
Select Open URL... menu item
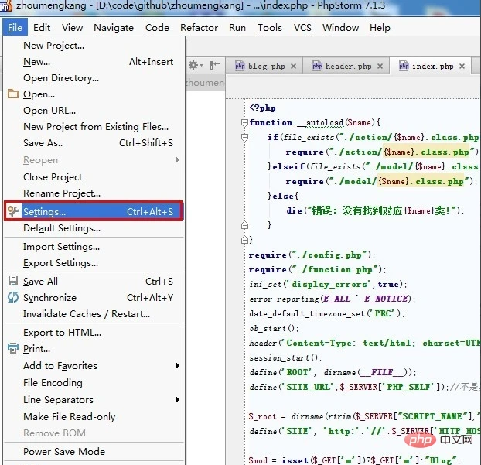tap(94, 110)
